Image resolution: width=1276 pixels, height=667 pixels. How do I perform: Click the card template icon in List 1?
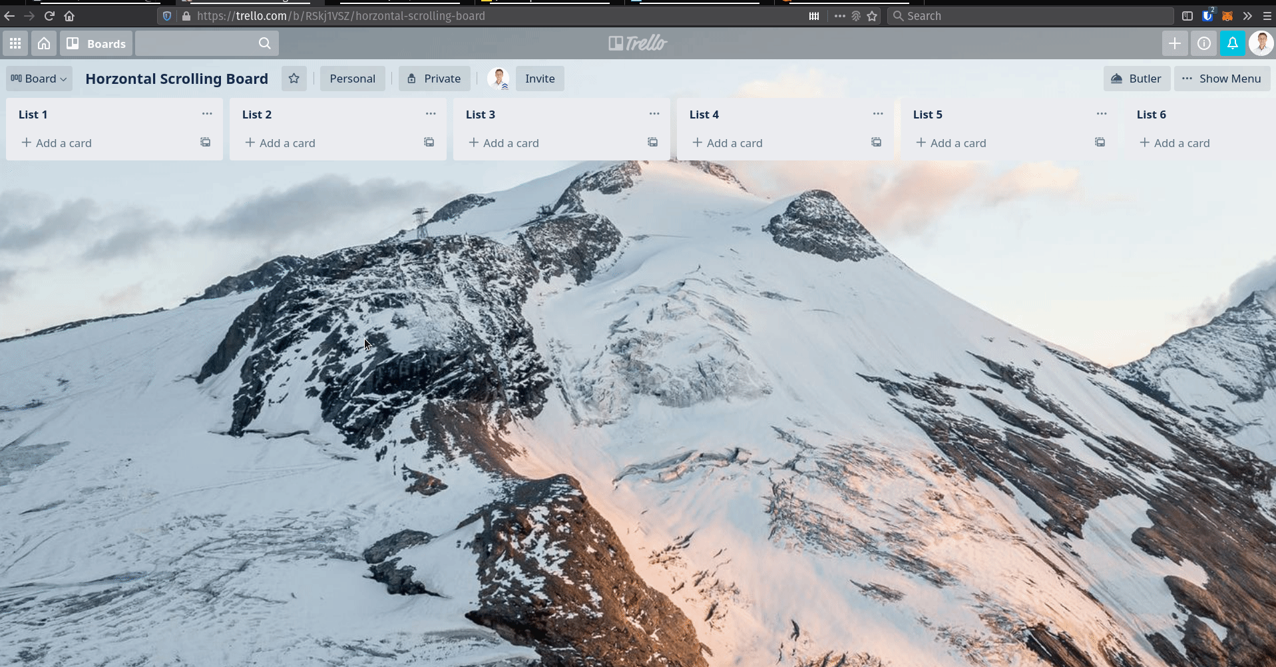pos(204,142)
